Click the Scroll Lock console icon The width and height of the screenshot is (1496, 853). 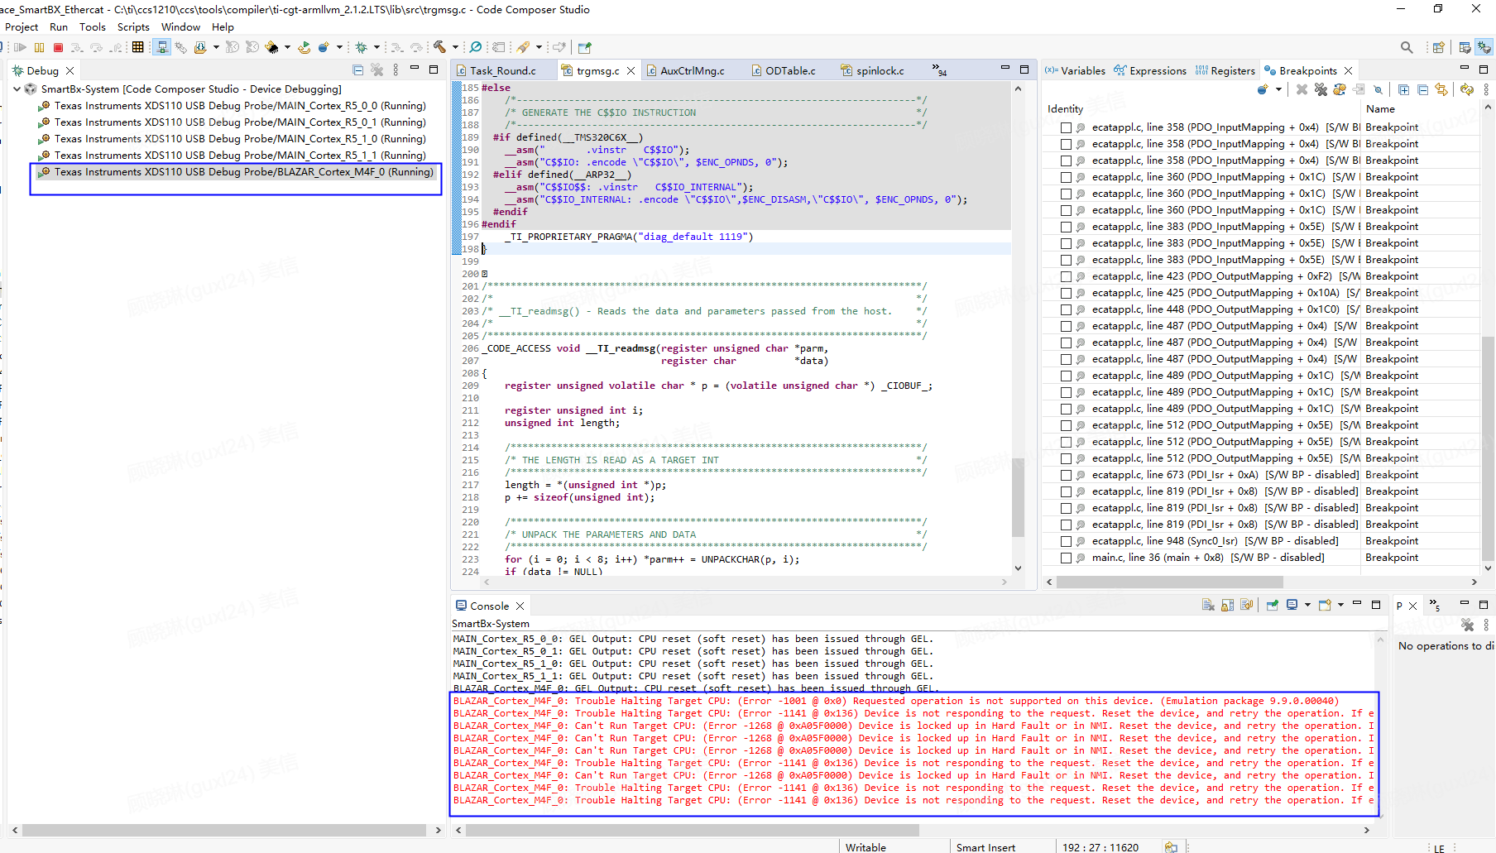coord(1228,606)
